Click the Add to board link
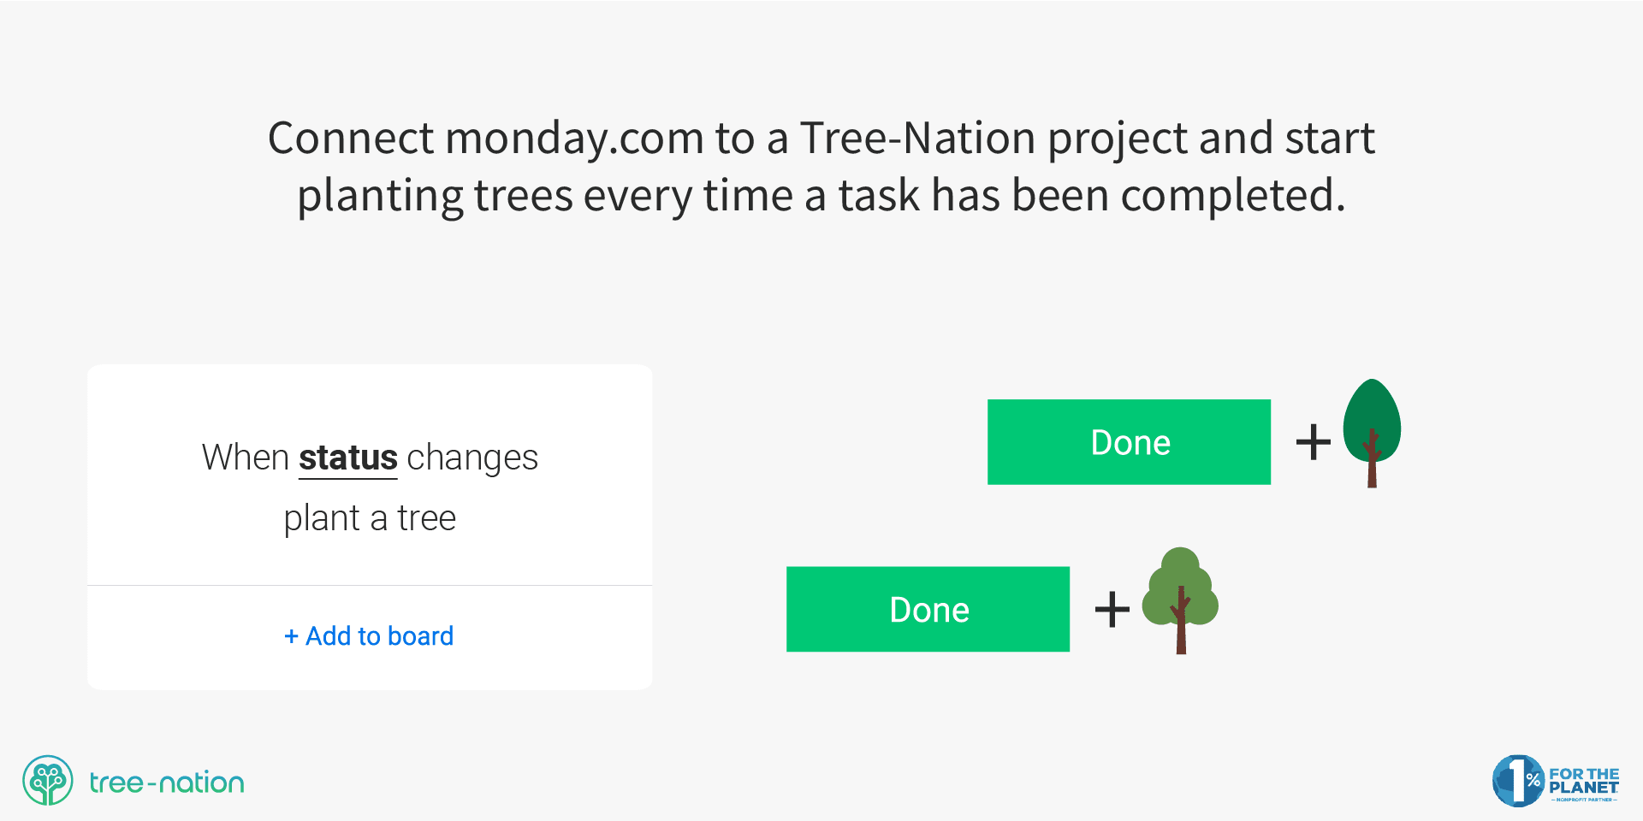The height and width of the screenshot is (821, 1643). click(369, 636)
